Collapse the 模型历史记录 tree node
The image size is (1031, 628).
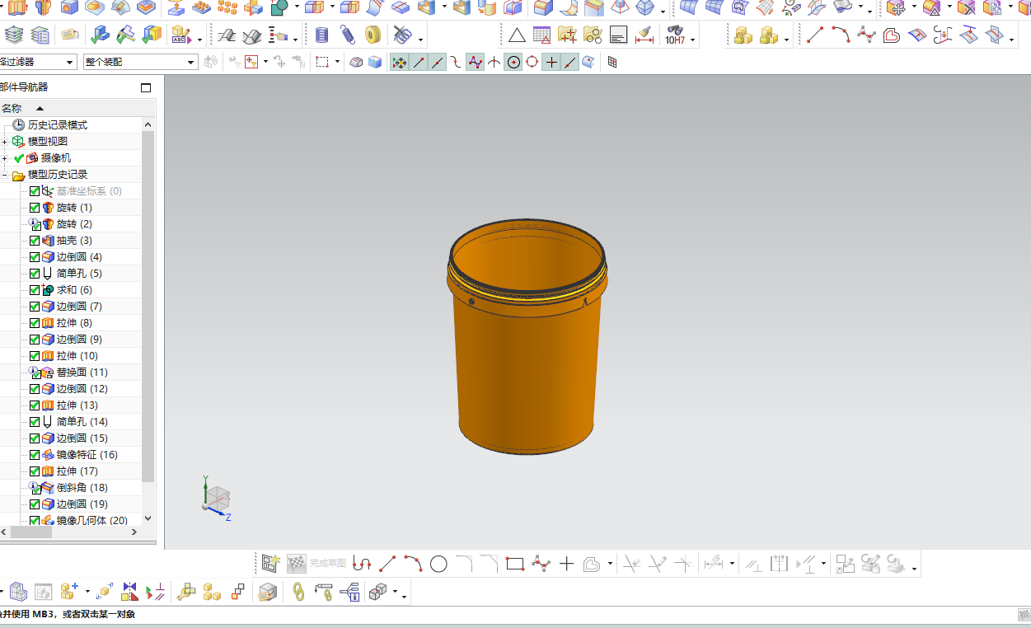pyautogui.click(x=5, y=175)
